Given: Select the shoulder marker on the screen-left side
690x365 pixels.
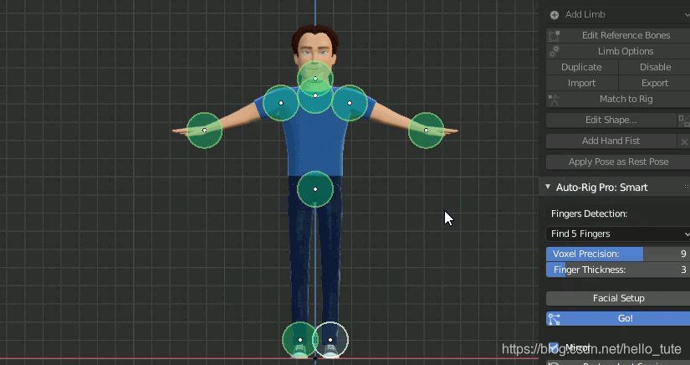Looking at the screenshot, I should click(281, 103).
